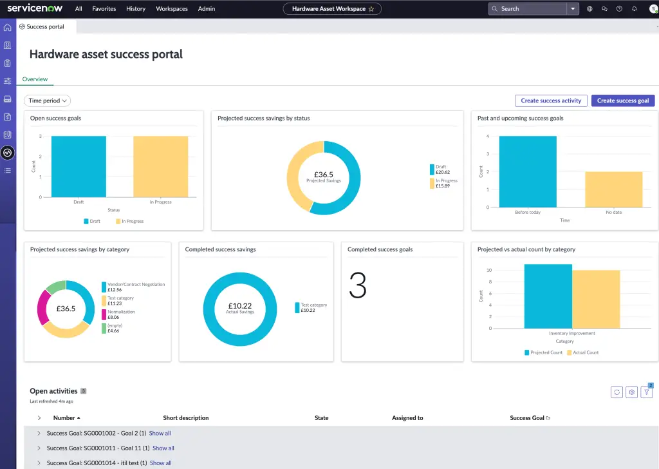659x469 pixels.
Task: Switch to the Overview tab
Action: tap(35, 78)
